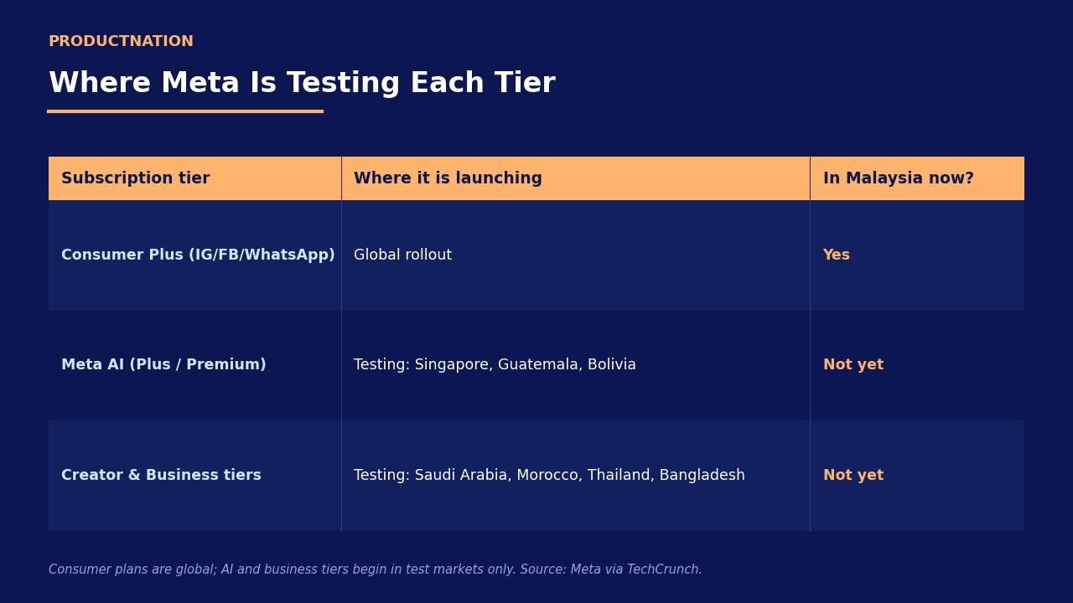Image resolution: width=1073 pixels, height=603 pixels.
Task: Click the footnote about consumer plans
Action: (376, 569)
